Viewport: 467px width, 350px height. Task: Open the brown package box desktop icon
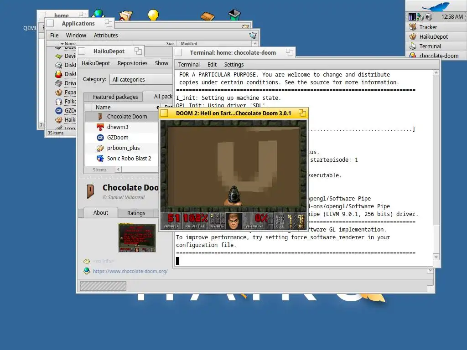point(208,16)
